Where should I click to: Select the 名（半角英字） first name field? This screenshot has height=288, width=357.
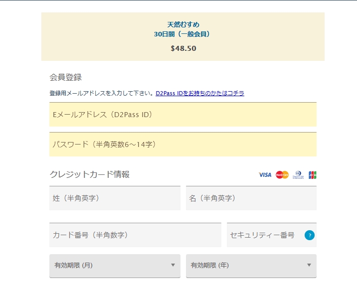(x=251, y=198)
